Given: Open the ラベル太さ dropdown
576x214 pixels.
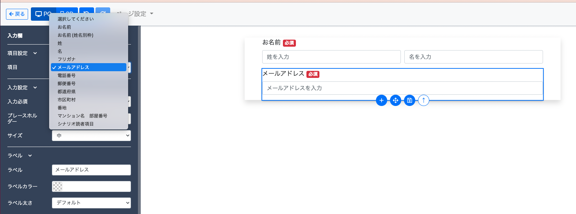Looking at the screenshot, I should tap(91, 203).
